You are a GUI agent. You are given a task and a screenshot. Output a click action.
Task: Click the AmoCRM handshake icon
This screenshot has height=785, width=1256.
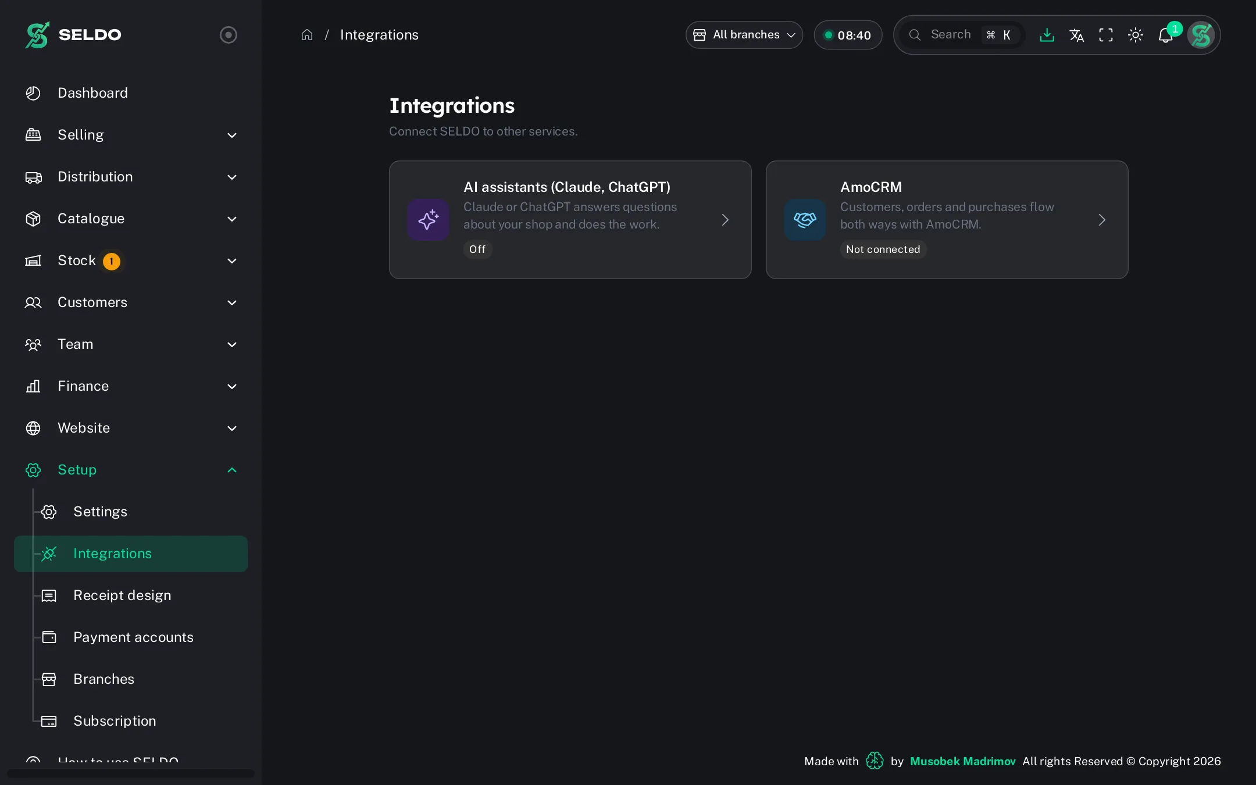click(805, 220)
